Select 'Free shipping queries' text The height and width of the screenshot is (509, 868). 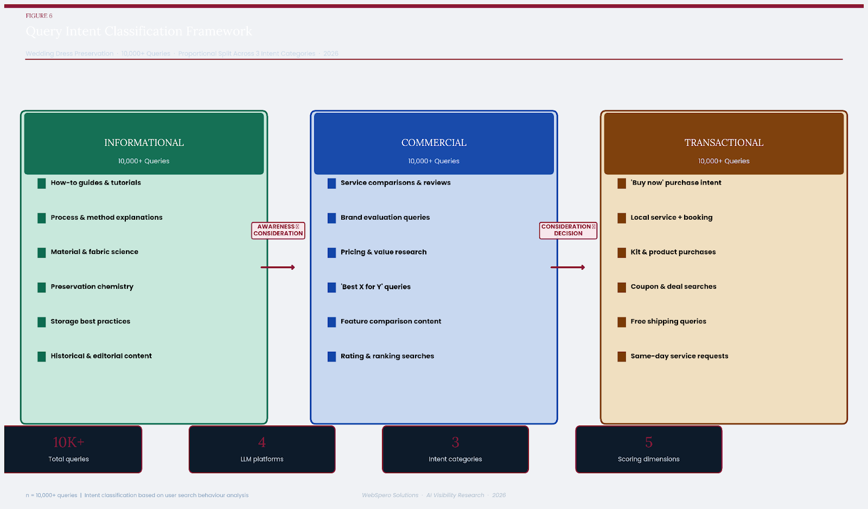pyautogui.click(x=668, y=321)
